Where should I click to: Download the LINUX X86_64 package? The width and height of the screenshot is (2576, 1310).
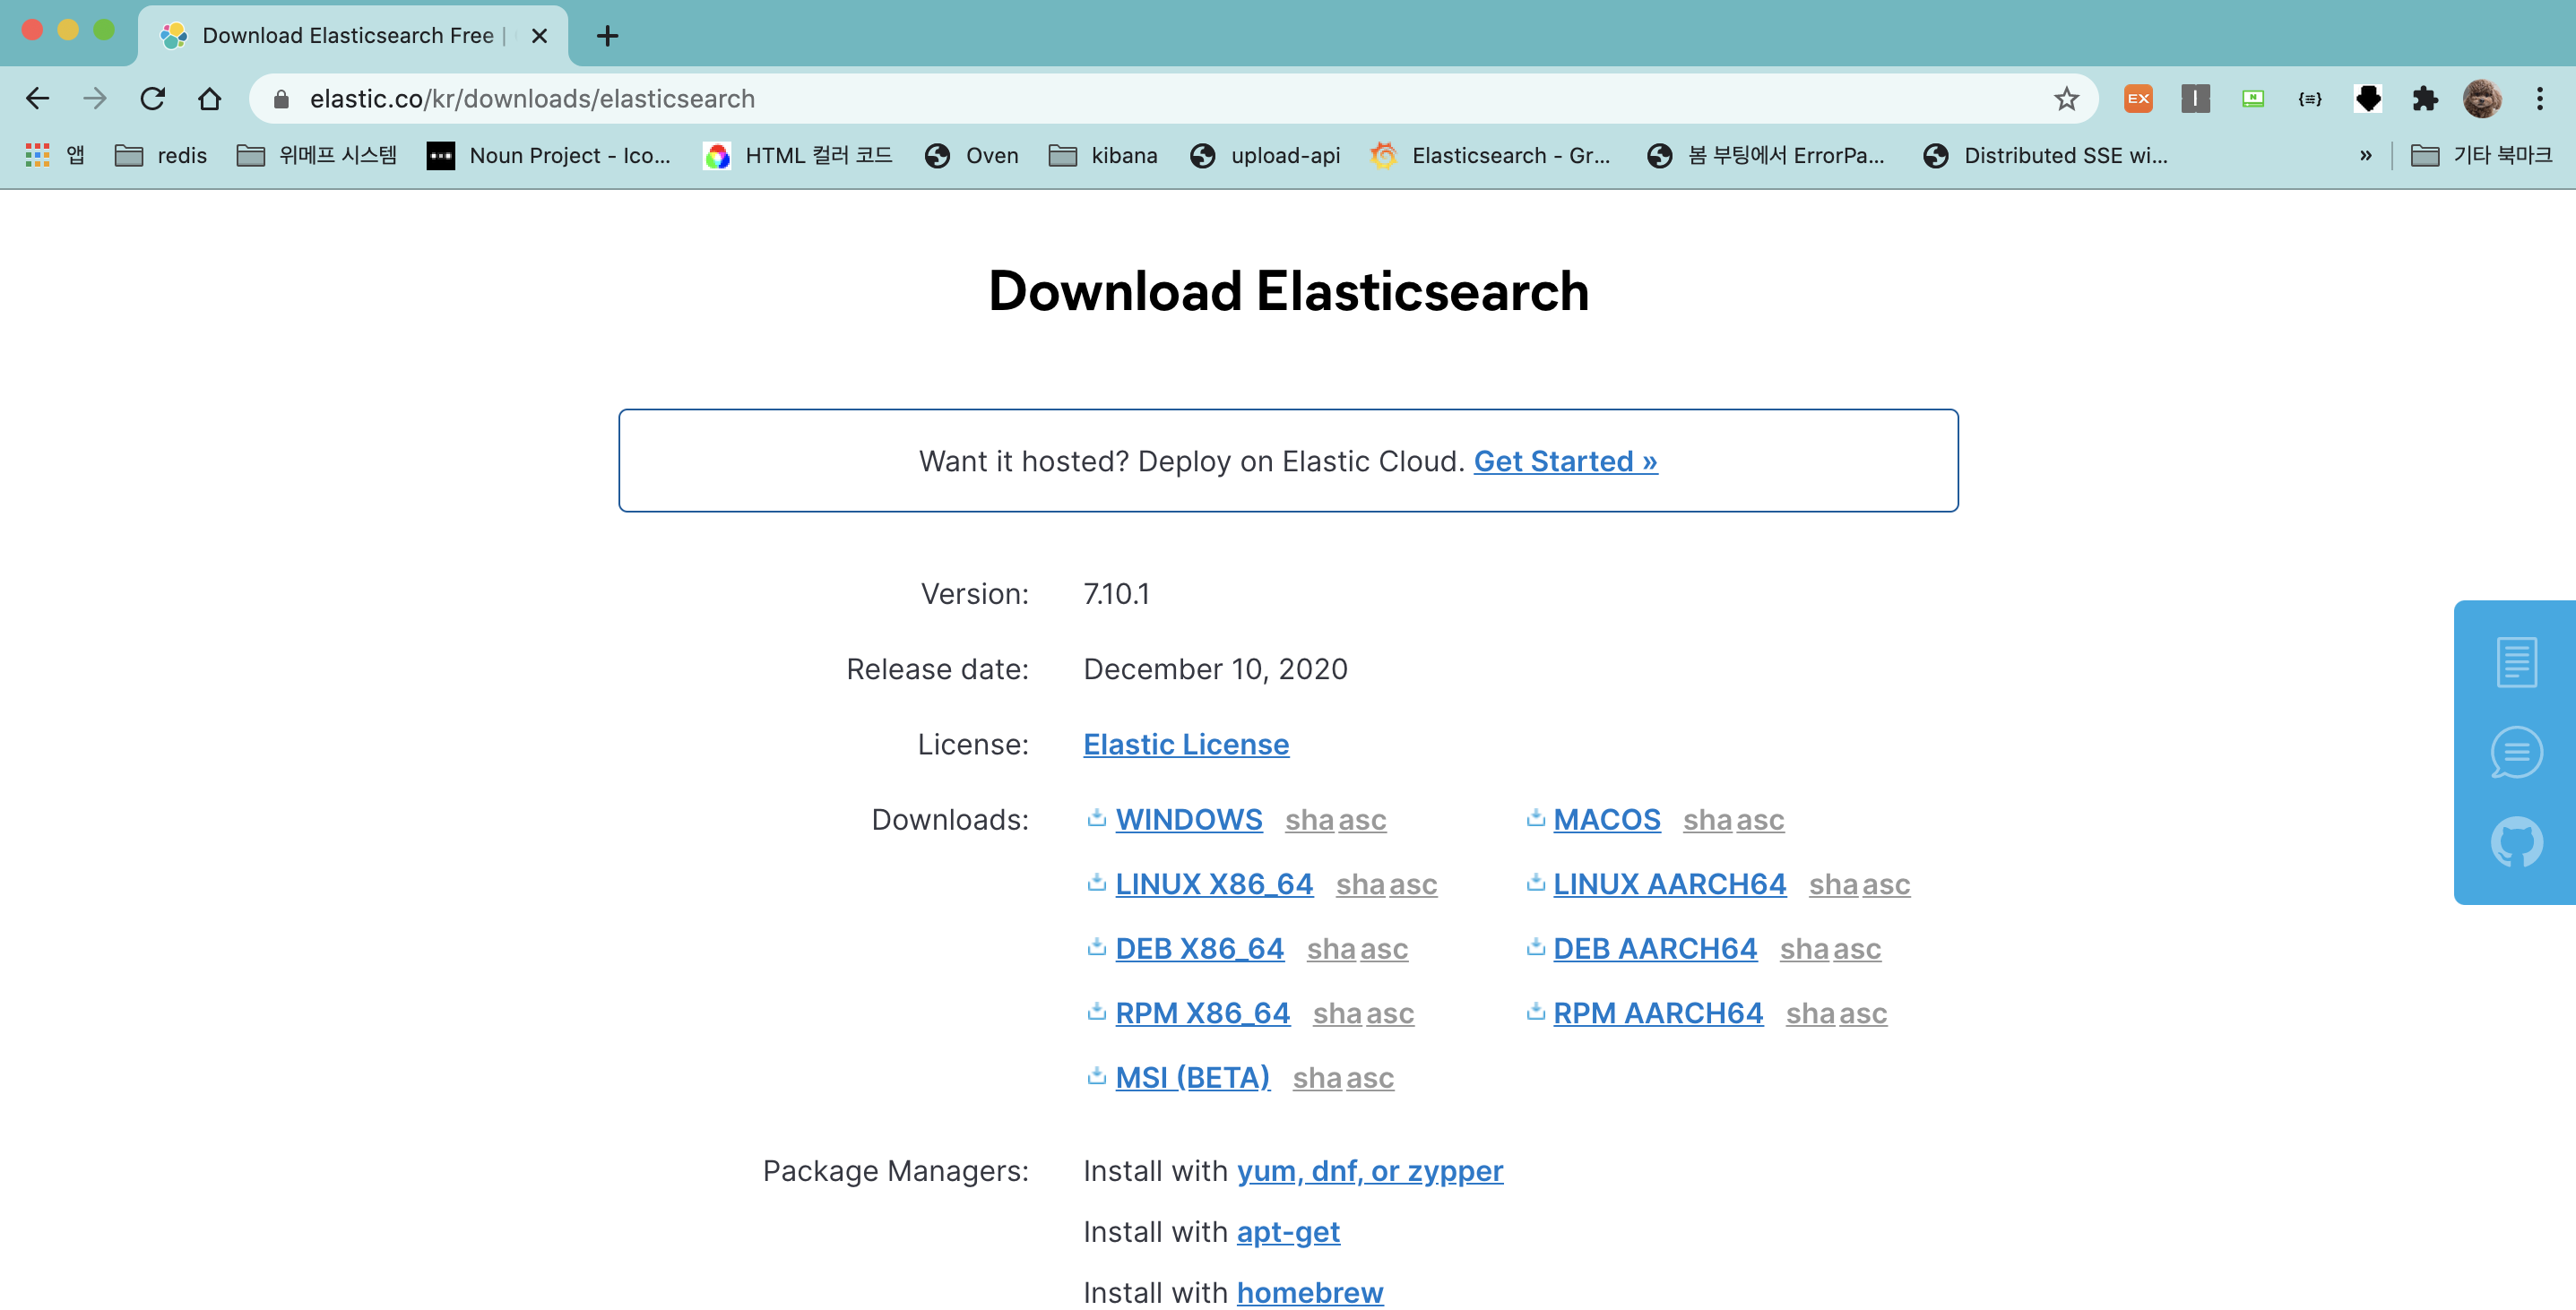[1213, 884]
